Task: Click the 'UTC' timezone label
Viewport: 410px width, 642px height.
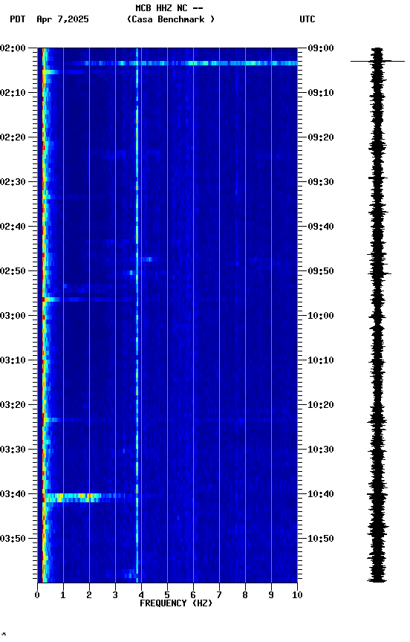Action: tap(307, 19)
